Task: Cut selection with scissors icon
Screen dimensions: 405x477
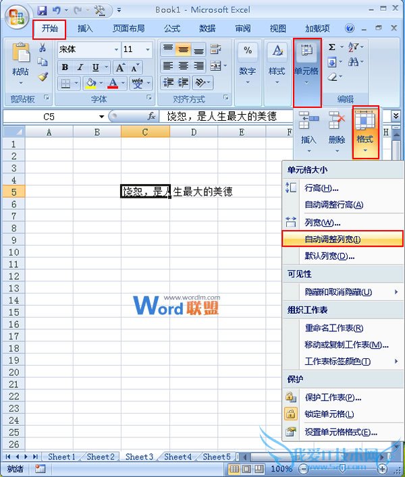Action: point(43,47)
